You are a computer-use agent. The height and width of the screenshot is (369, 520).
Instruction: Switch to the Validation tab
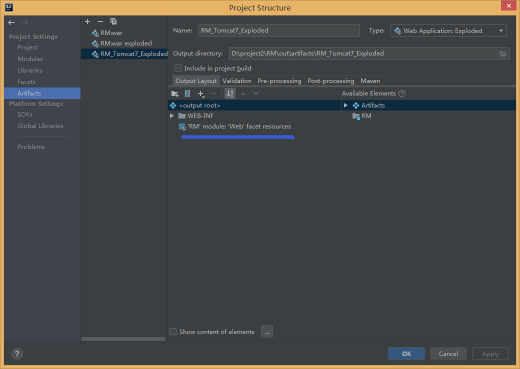pos(237,81)
